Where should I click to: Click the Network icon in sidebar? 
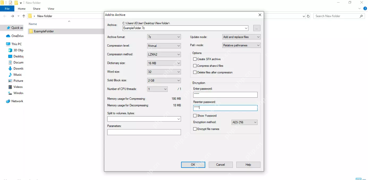[x=8, y=101]
